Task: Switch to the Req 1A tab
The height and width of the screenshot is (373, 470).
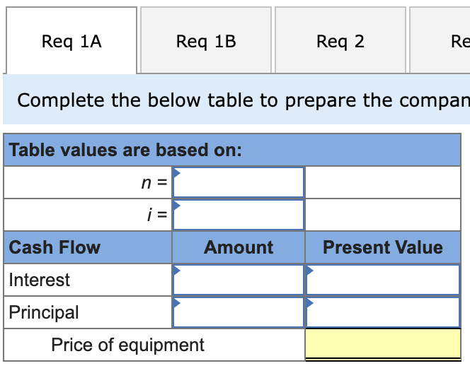Action: coord(71,42)
